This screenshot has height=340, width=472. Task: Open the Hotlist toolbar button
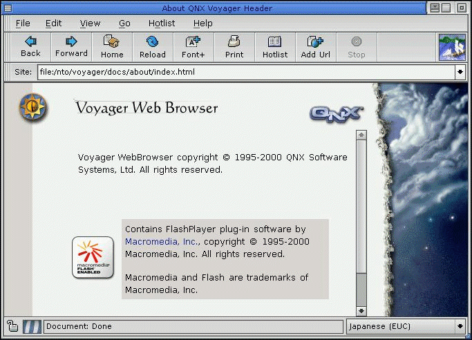pos(275,47)
